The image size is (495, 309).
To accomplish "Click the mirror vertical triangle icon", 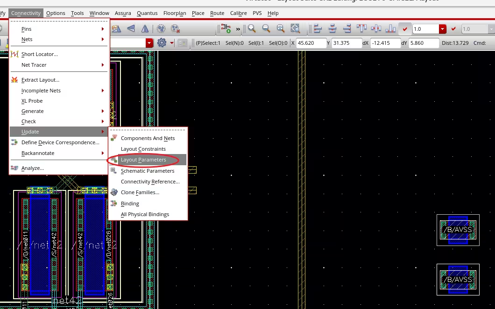I will pyautogui.click(x=145, y=29).
